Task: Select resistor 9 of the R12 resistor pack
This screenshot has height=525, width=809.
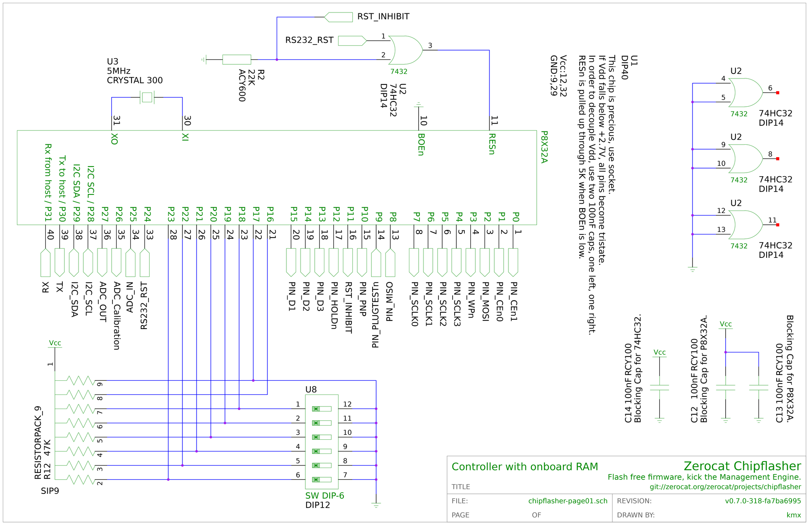Action: [80, 380]
